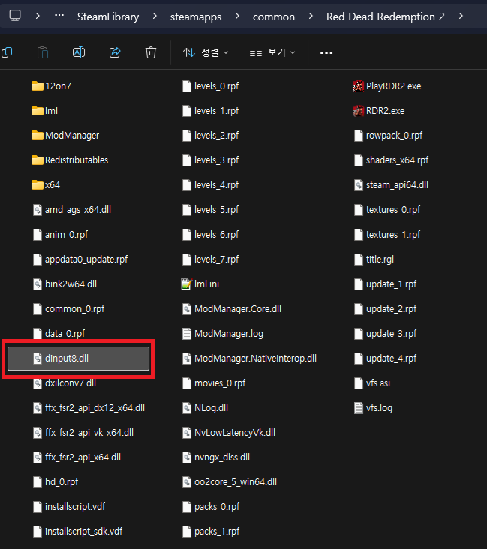Go to SteamLibrary in the breadcrumb
487x549 pixels.
point(108,16)
